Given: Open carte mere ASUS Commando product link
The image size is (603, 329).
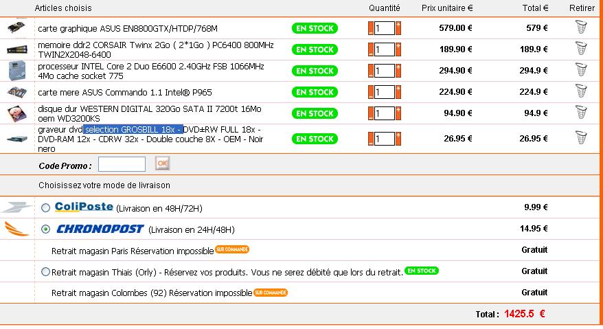Looking at the screenshot, I should (124, 92).
